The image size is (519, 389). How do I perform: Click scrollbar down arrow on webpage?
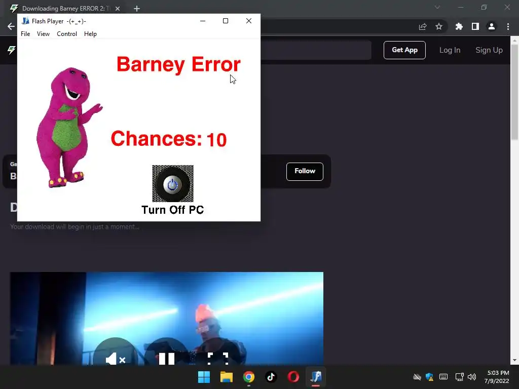[514, 360]
